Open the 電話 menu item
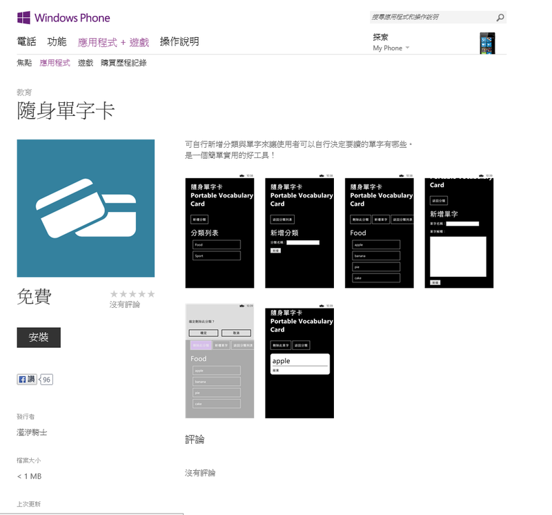This screenshot has height=515, width=552. tap(26, 41)
